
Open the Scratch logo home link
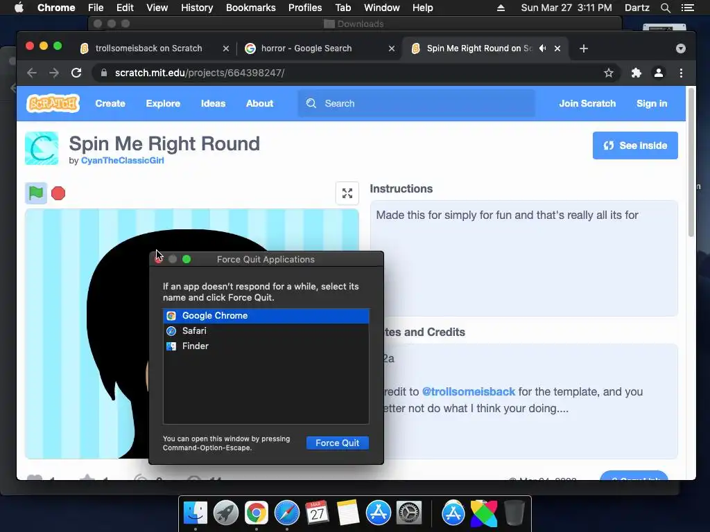click(53, 103)
